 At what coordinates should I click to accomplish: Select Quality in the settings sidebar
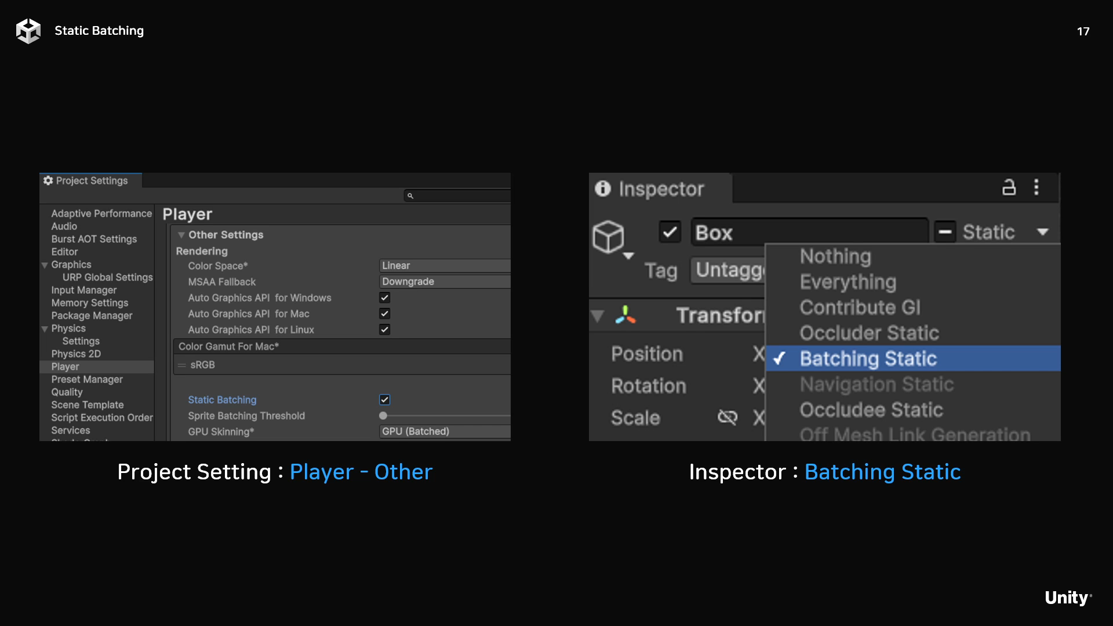[x=67, y=392]
